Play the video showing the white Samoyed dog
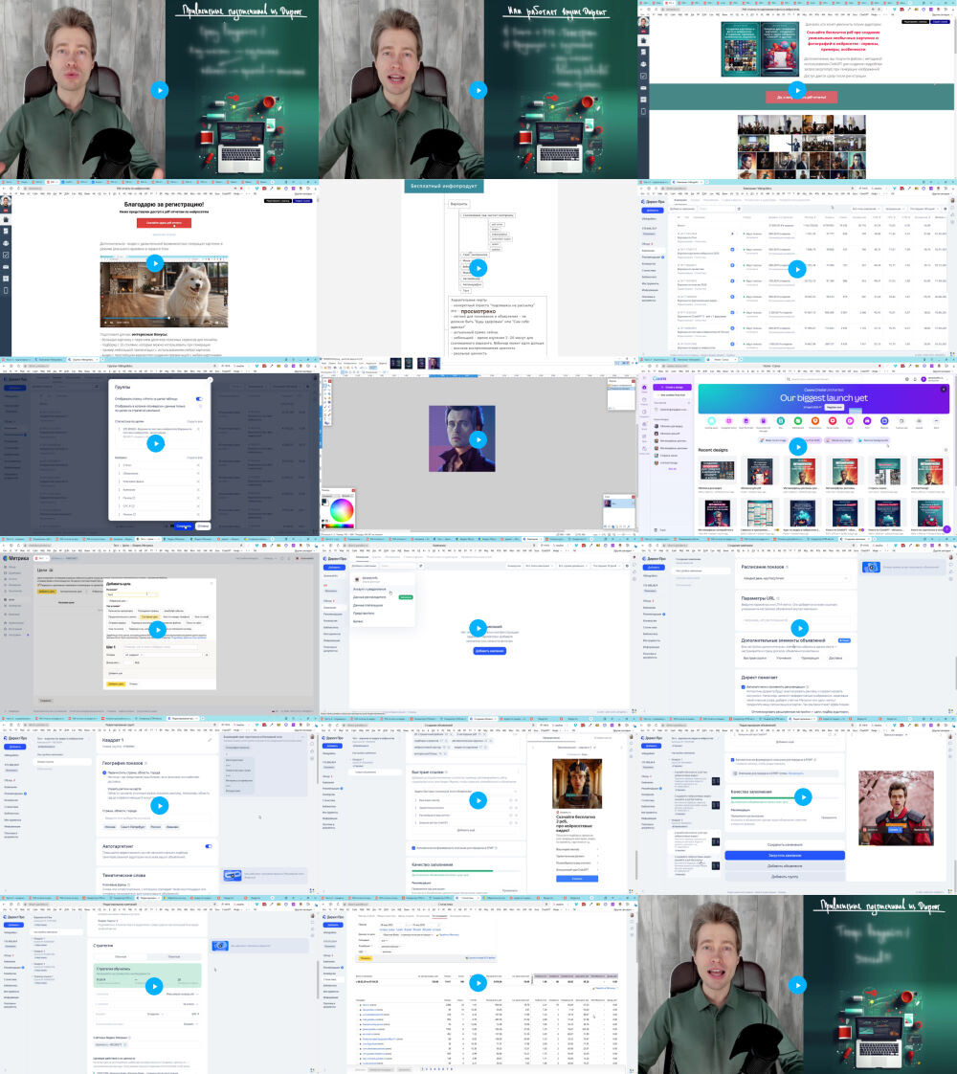Image resolution: width=957 pixels, height=1074 pixels. [155, 263]
